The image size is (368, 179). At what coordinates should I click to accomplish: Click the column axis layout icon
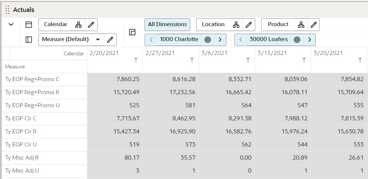[x=29, y=25]
